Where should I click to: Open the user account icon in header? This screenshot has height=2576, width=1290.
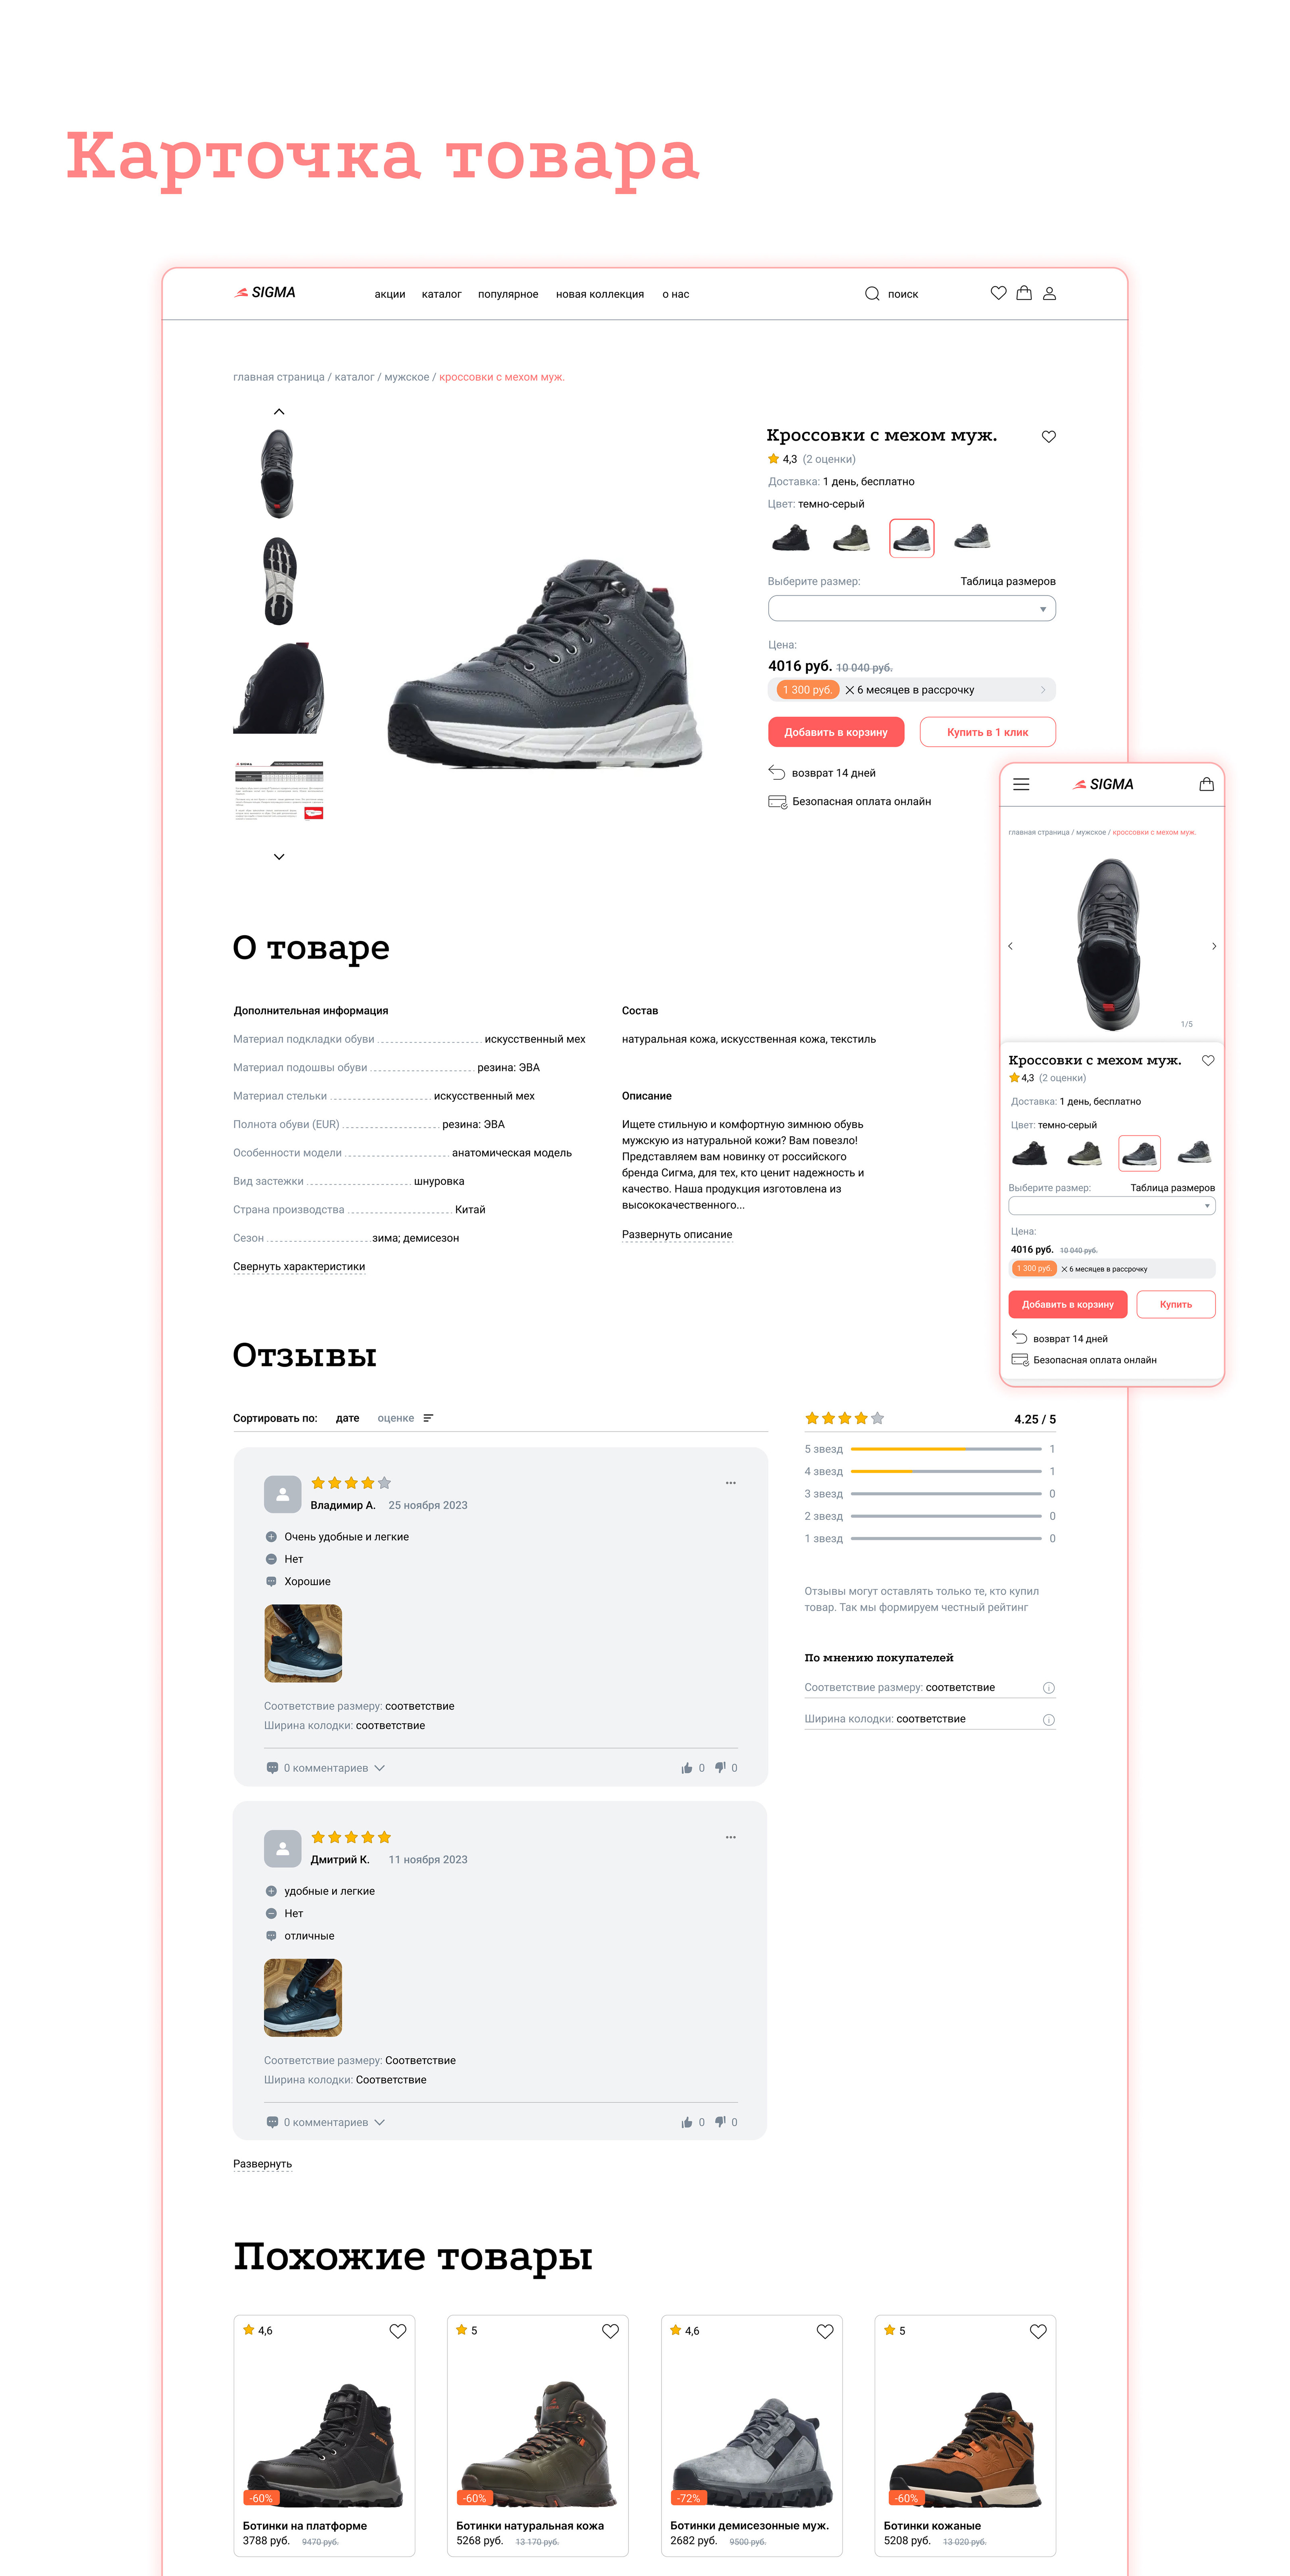click(1049, 293)
